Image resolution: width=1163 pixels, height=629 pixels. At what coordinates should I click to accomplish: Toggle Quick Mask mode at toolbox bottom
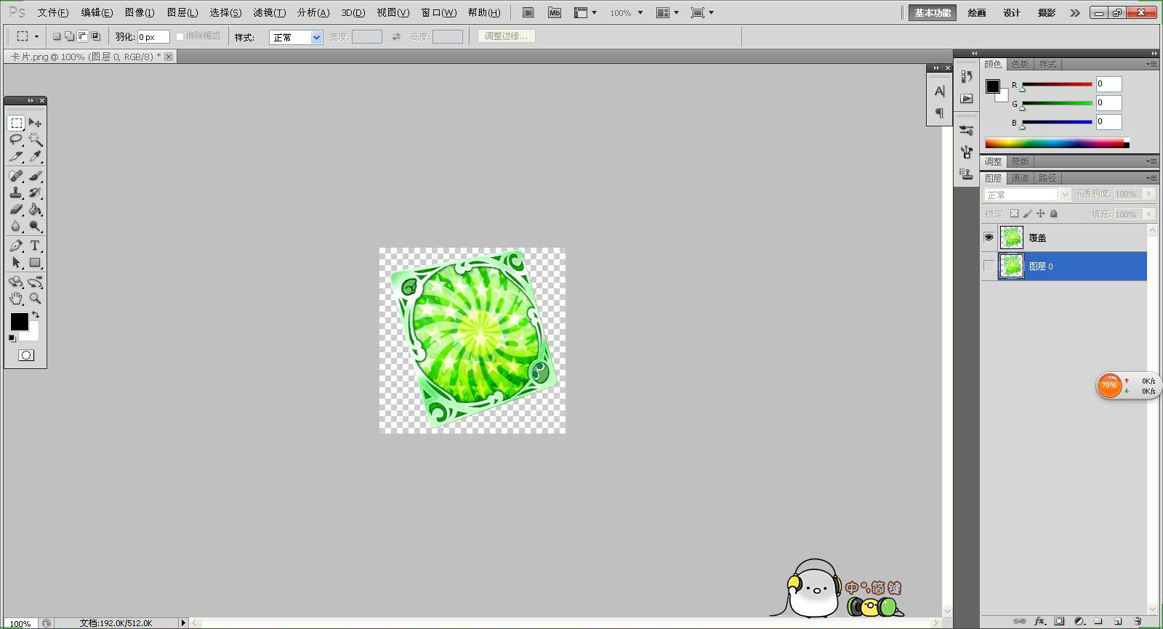coord(26,355)
